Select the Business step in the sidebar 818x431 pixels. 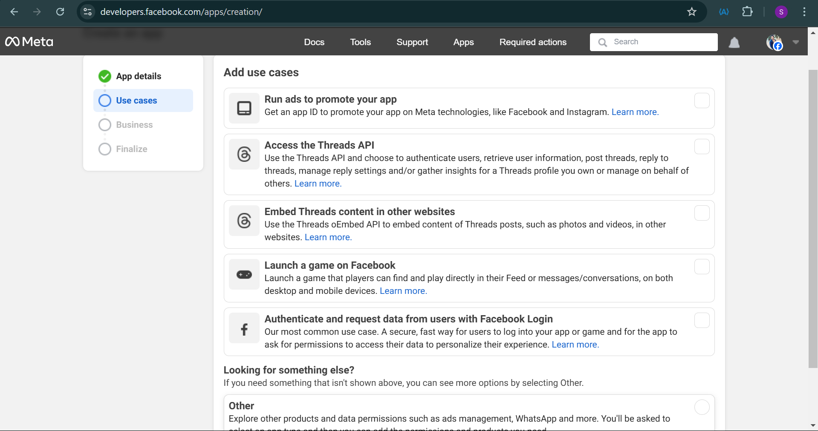pyautogui.click(x=134, y=124)
